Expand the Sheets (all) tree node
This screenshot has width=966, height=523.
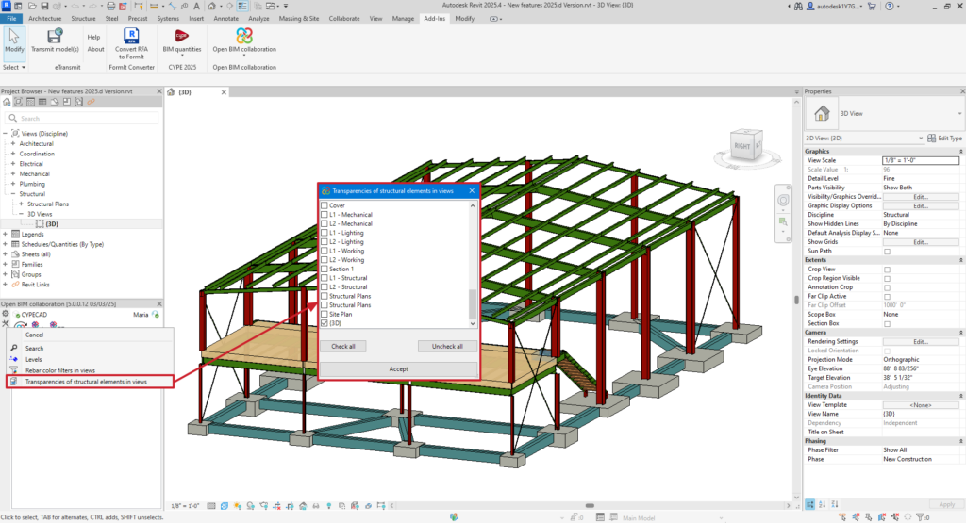click(5, 254)
